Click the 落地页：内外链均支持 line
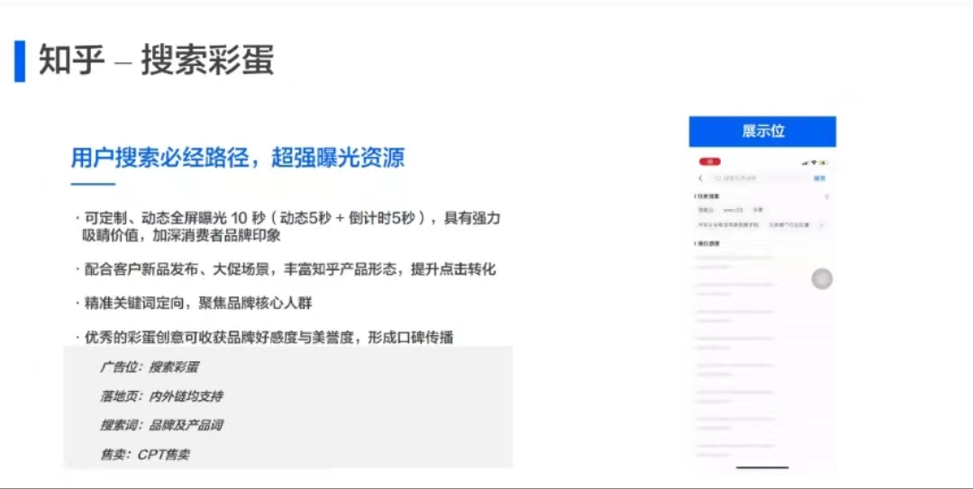This screenshot has width=973, height=489. pos(161,396)
